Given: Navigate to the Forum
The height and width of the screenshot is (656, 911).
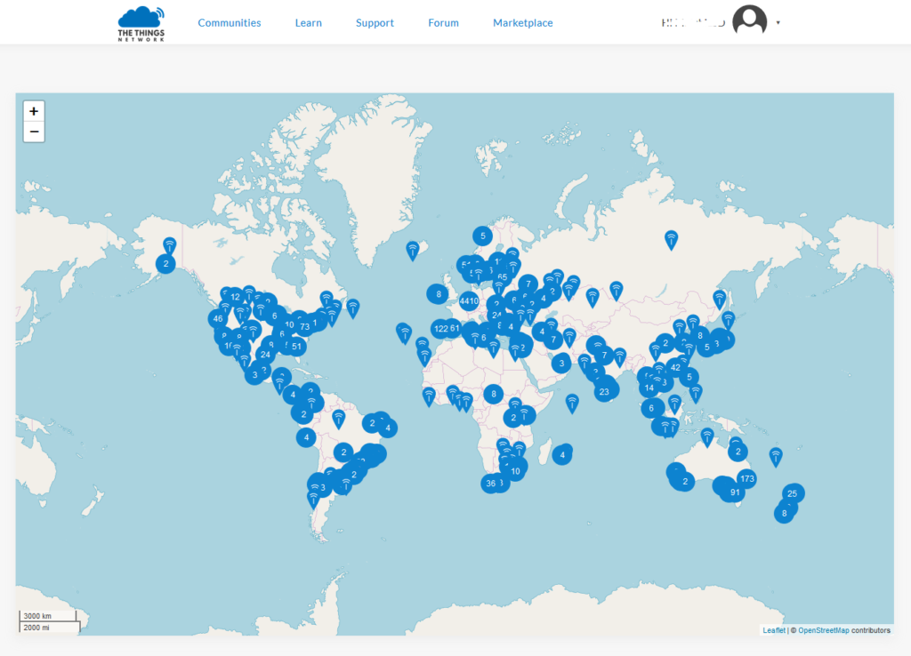Looking at the screenshot, I should click(443, 23).
